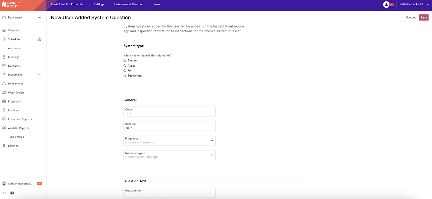The width and height of the screenshot is (432, 199).
Task: Click the Work Orders tools icon
Action: [x=4, y=92]
